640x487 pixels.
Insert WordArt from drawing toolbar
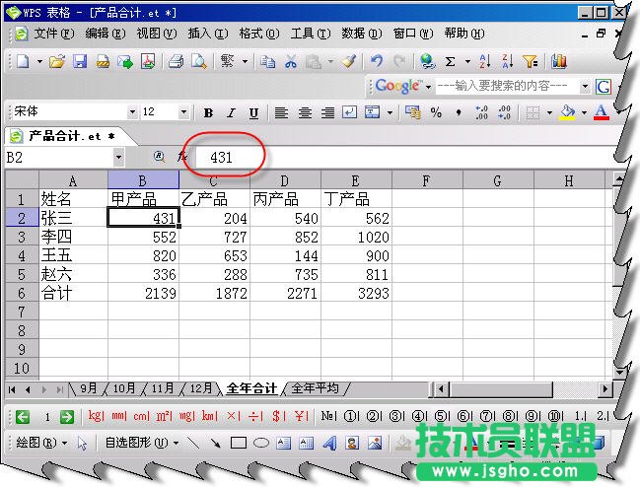coord(329,443)
